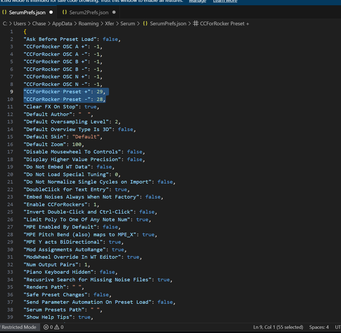Click the "Ask Before Preset Load" key
Screen dimensions: 341x333
[x=60, y=39]
